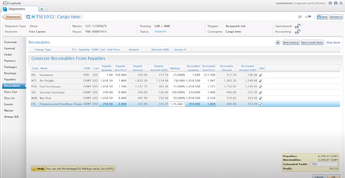The width and height of the screenshot is (345, 178).
Task: Uncheck Add for Security Surcharge row
Action: [261, 92]
